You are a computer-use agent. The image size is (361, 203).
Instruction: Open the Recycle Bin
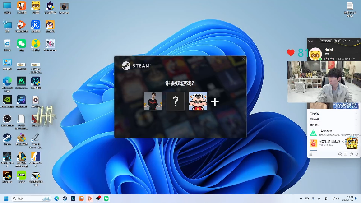pyautogui.click(x=7, y=45)
